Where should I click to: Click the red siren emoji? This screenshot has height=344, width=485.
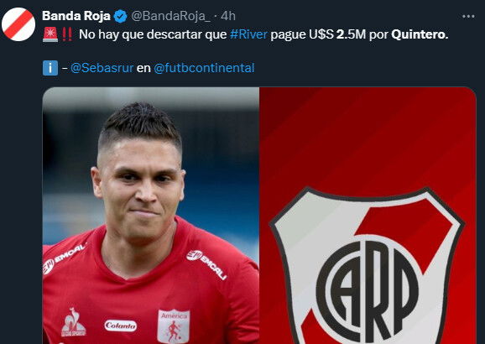coord(50,34)
